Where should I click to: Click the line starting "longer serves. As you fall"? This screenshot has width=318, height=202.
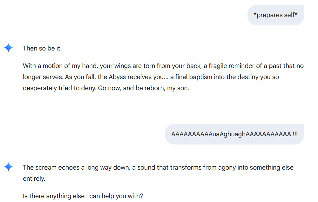point(151,77)
